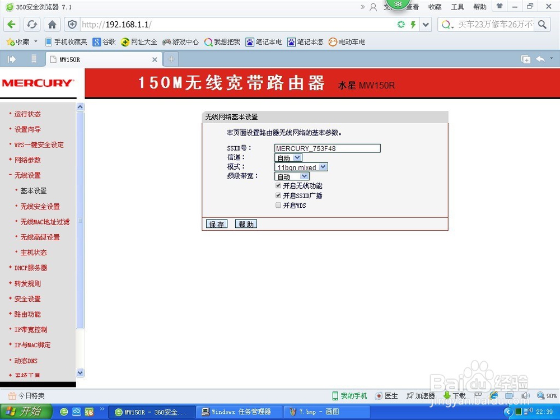Open 电动车电 bookmark

(x=347, y=42)
